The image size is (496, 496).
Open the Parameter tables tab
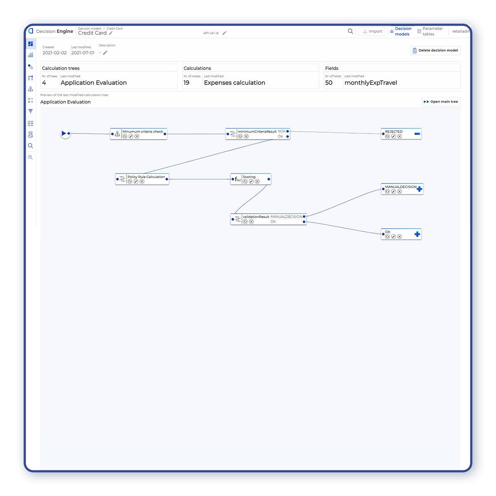click(x=430, y=31)
